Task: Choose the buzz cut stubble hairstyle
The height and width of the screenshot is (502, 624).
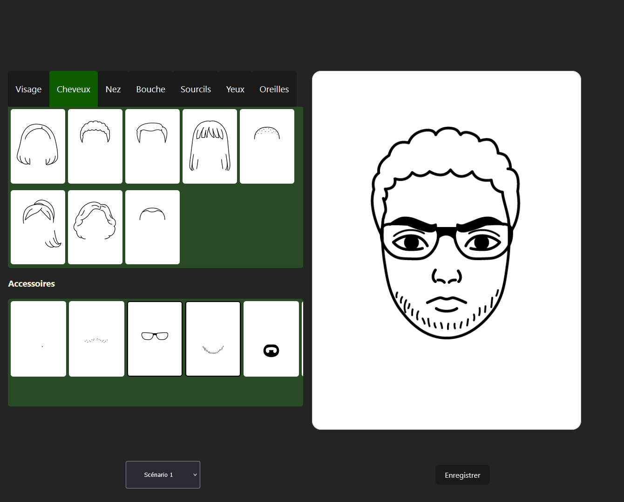Action: [267, 146]
